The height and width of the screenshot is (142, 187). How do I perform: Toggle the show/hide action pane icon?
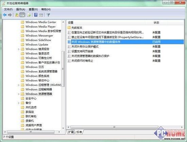[x=41, y=15]
